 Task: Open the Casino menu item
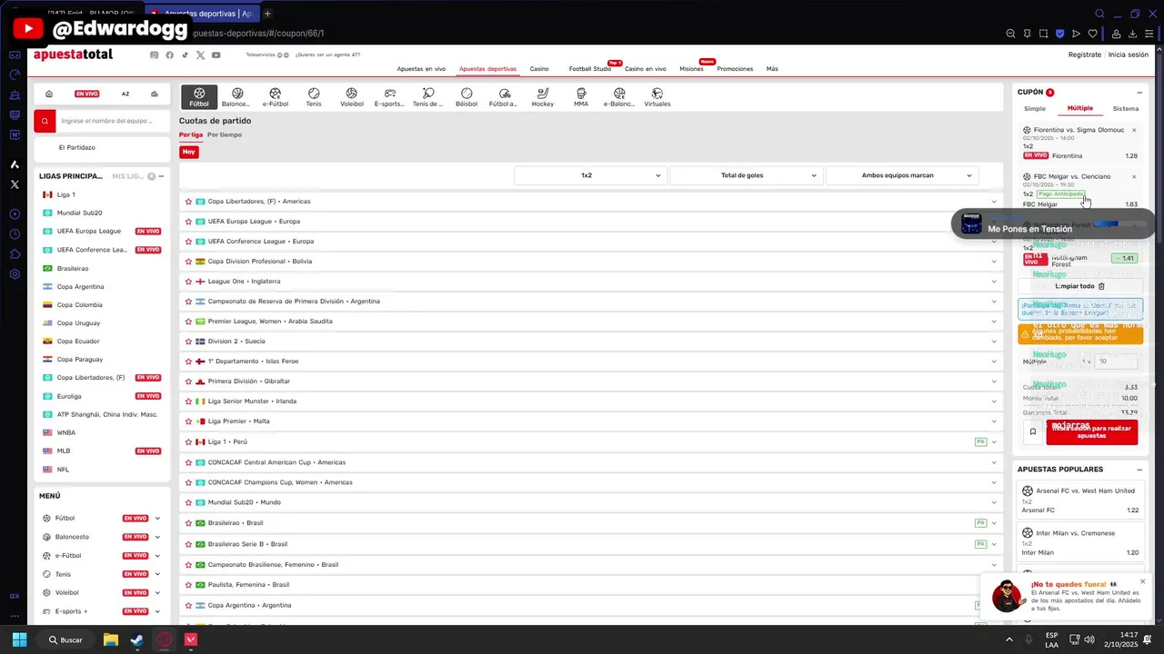click(539, 69)
